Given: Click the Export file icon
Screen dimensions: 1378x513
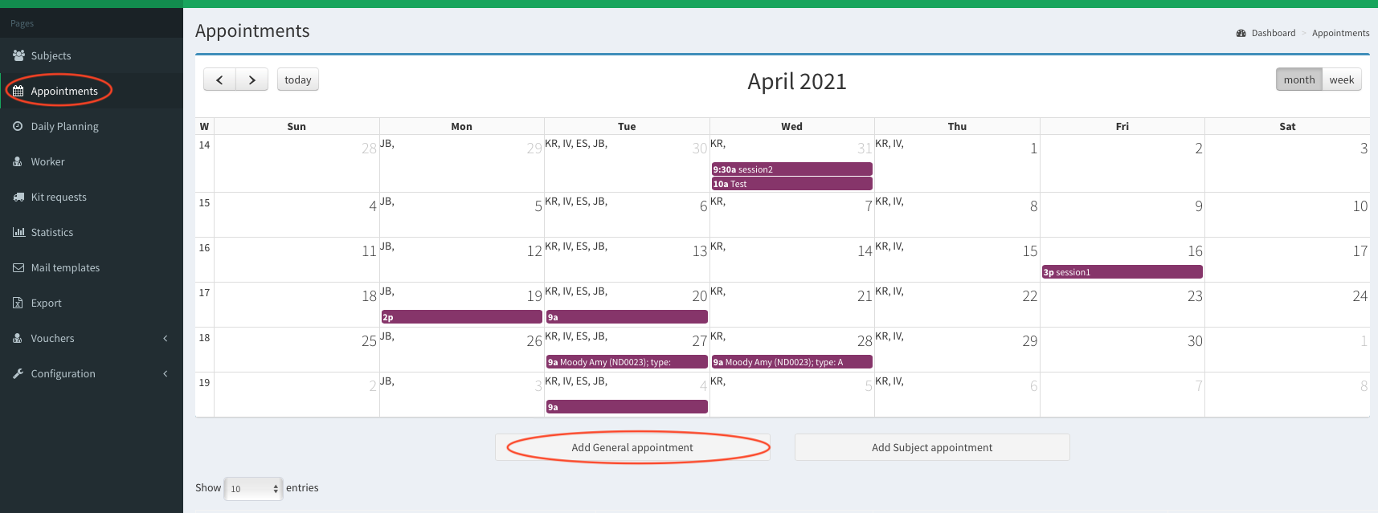Looking at the screenshot, I should [18, 303].
